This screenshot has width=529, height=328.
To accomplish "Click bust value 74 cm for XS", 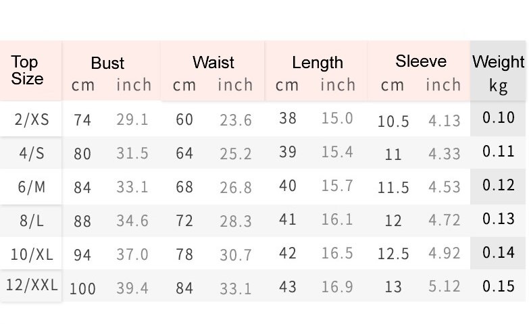I will pyautogui.click(x=82, y=120).
